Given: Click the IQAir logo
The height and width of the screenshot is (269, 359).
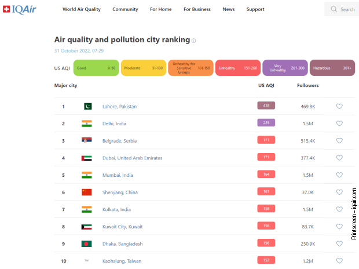Looking at the screenshot, I should click(x=20, y=9).
